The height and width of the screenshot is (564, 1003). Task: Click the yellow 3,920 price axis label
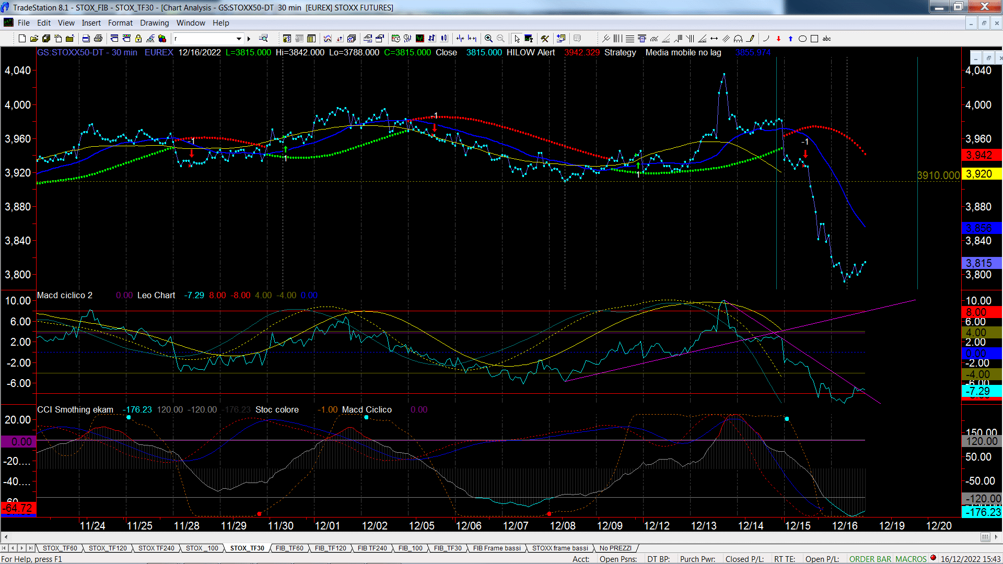[x=981, y=174]
